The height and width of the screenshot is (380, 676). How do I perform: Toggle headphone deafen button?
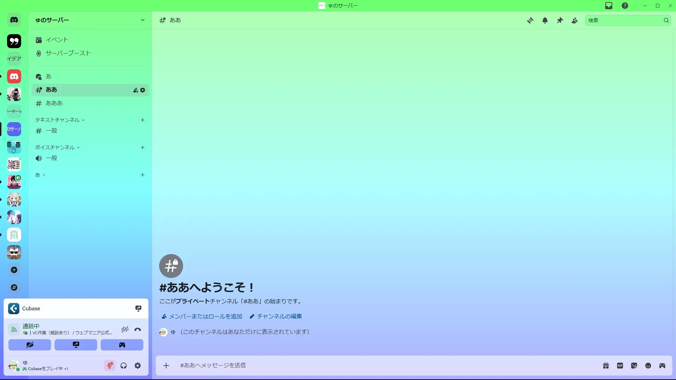[x=124, y=366]
